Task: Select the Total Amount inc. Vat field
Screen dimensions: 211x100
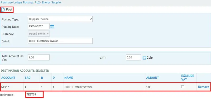Action: [x=39, y=57]
